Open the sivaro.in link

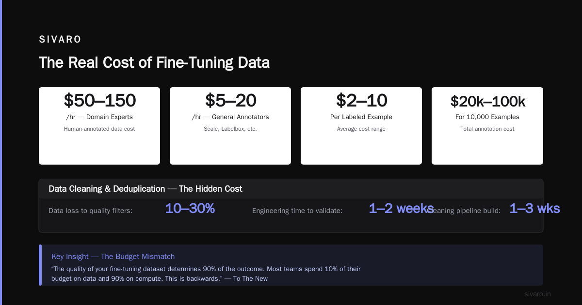click(537, 294)
